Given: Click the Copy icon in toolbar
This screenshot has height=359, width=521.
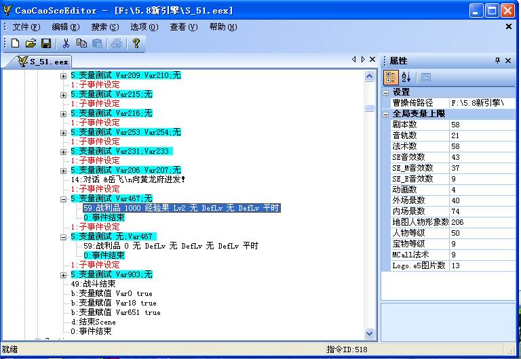Looking at the screenshot, I should click(x=81, y=43).
